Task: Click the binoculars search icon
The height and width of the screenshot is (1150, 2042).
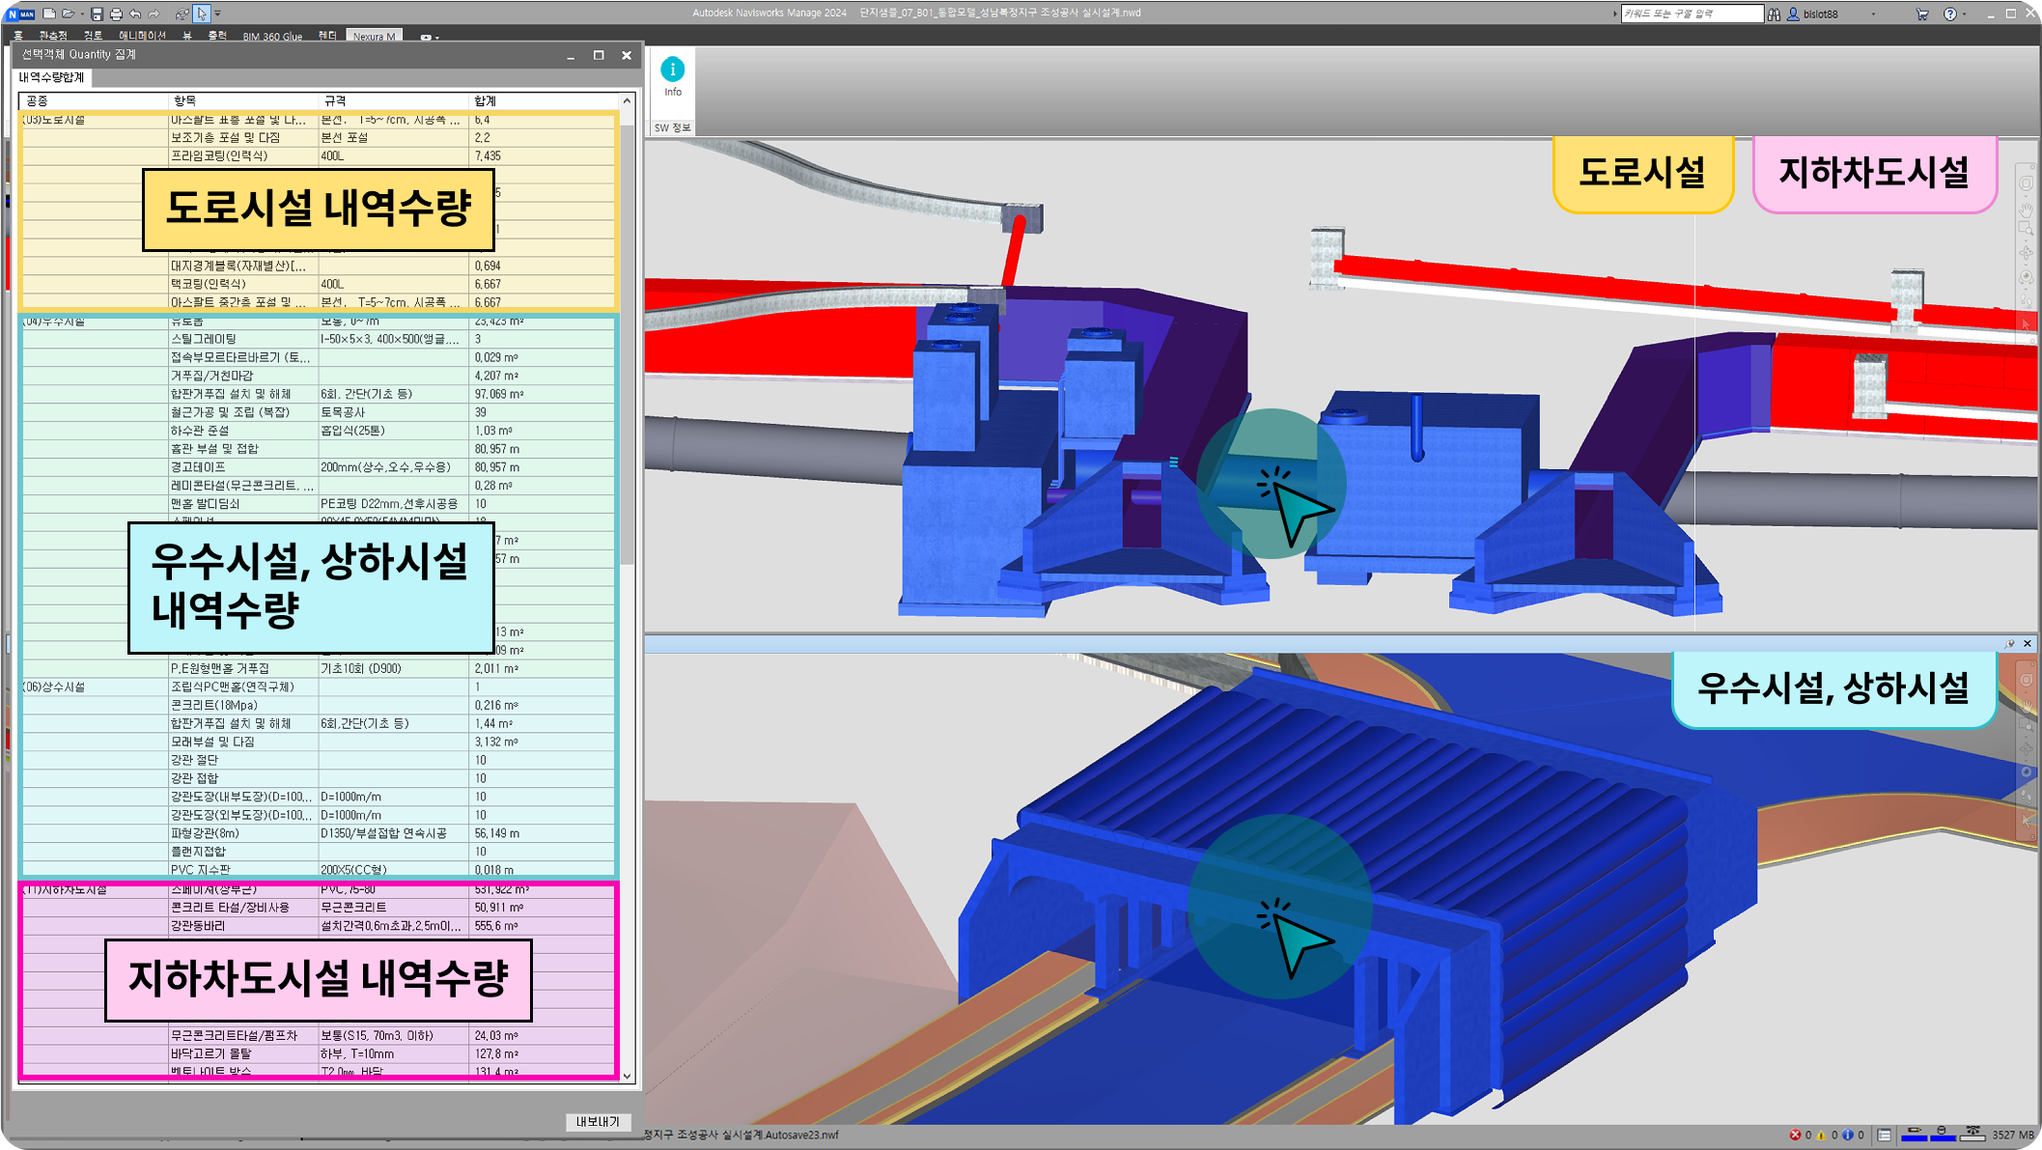Action: [1775, 14]
